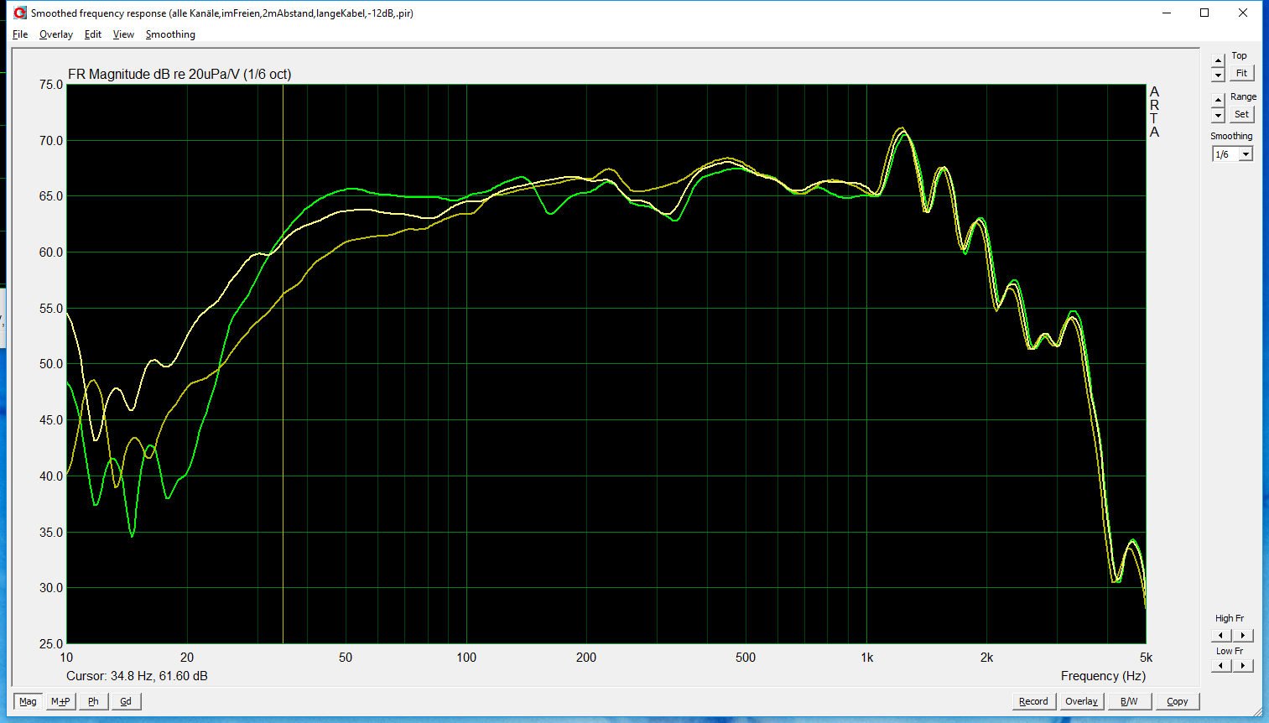The image size is (1269, 723).
Task: Toggle B/W color mode button
Action: point(1129,701)
